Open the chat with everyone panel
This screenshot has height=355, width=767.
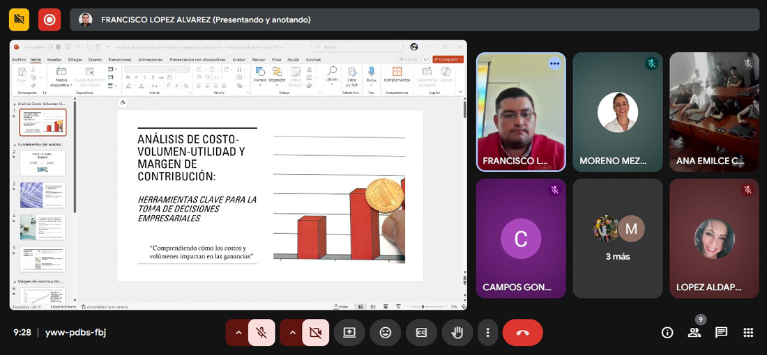(x=721, y=333)
